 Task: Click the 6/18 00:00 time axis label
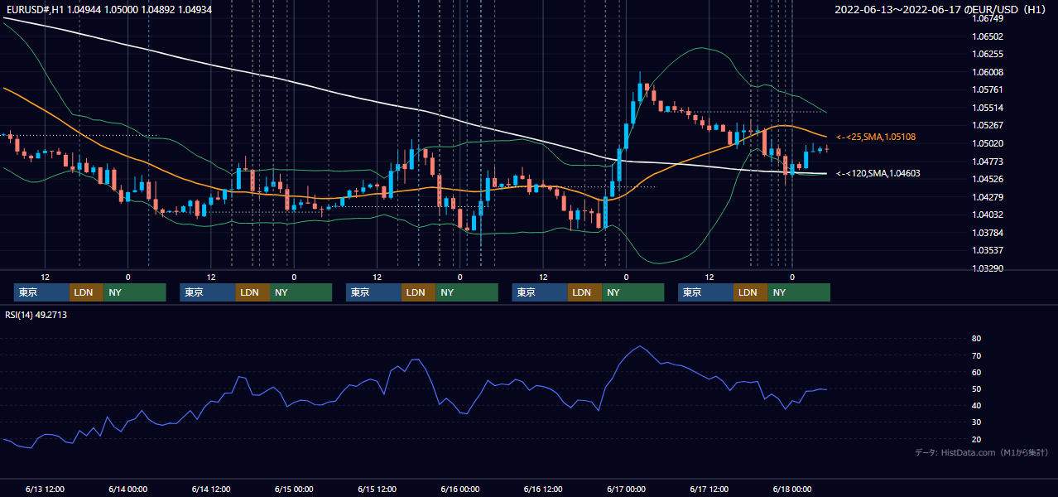tap(792, 489)
